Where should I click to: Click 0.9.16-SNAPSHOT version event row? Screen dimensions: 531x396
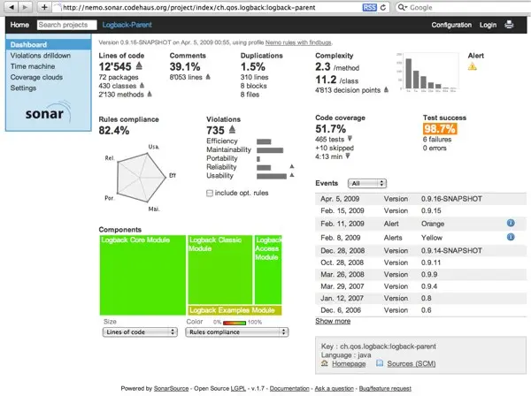tap(420, 199)
